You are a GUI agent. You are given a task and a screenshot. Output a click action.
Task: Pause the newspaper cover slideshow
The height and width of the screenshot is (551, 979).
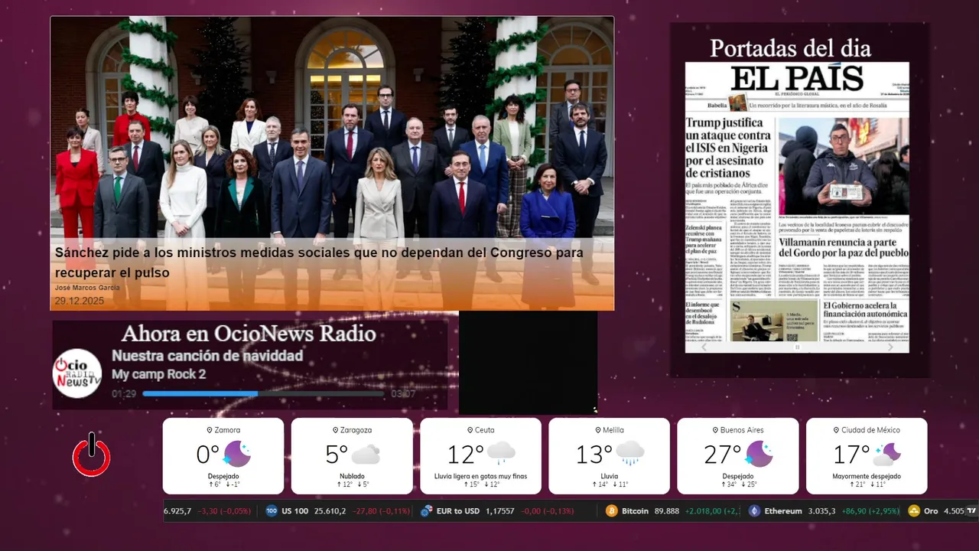(797, 347)
